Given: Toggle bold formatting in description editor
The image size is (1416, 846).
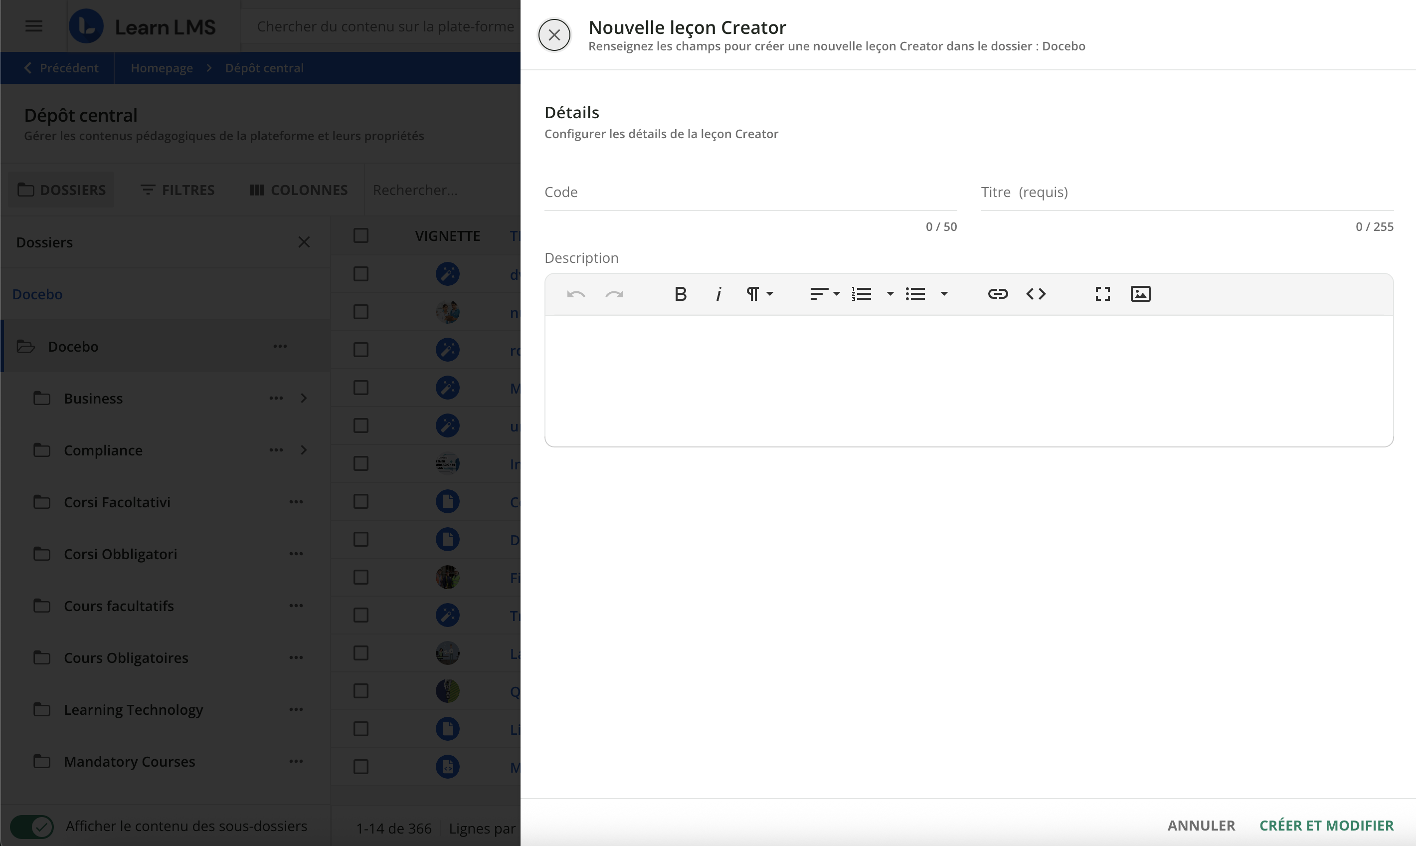Looking at the screenshot, I should click(681, 294).
